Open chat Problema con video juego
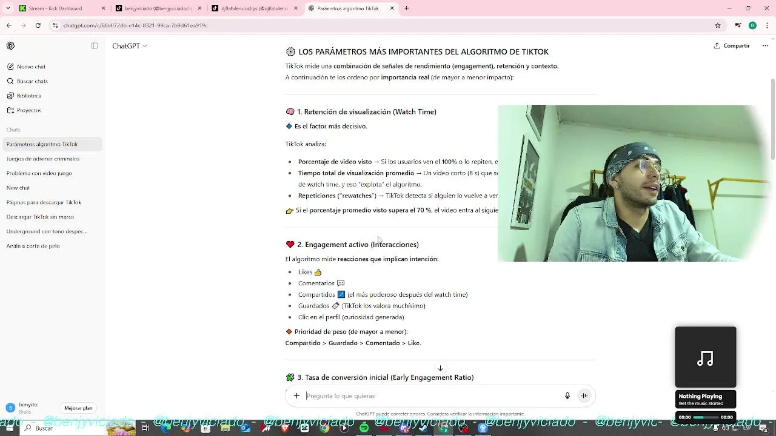The width and height of the screenshot is (776, 436). (x=39, y=173)
